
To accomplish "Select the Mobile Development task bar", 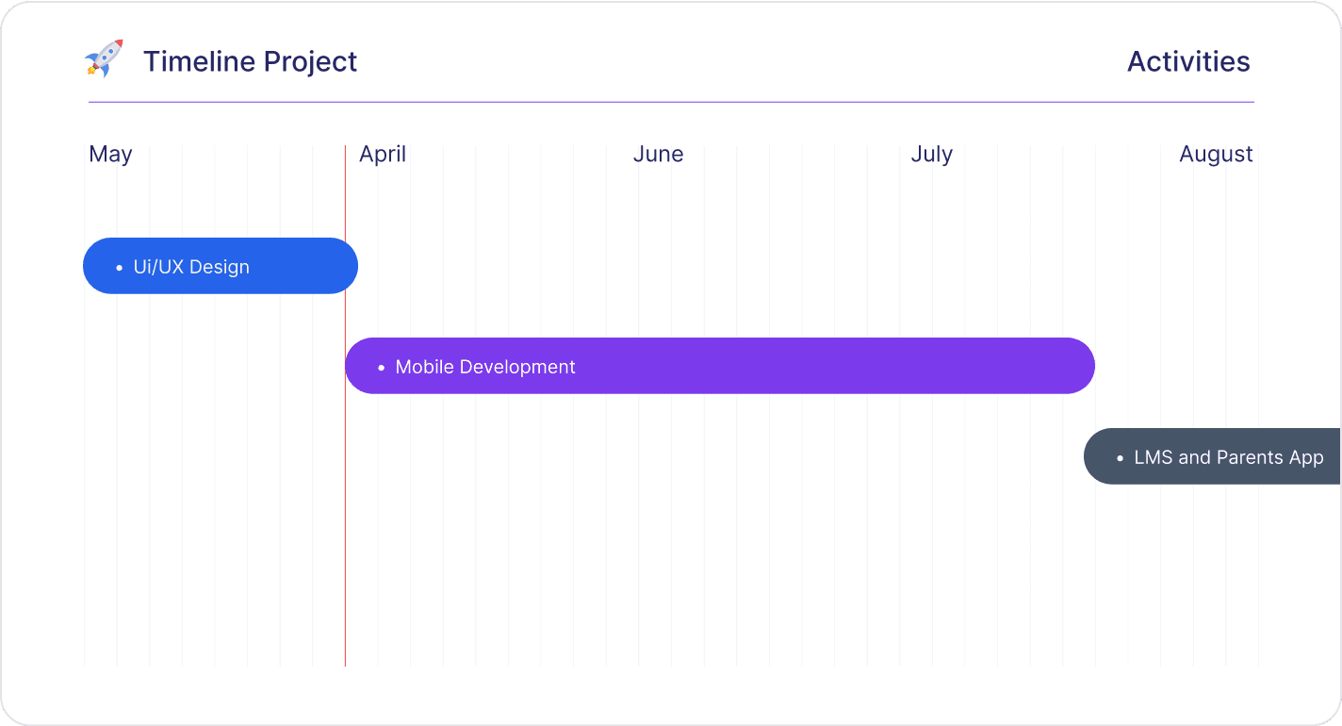I will 720,366.
